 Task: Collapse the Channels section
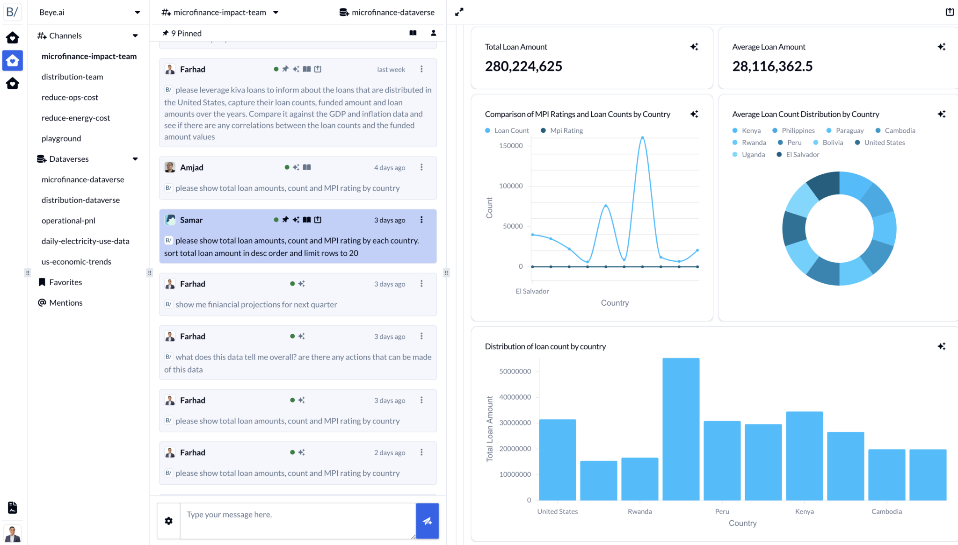click(x=135, y=36)
